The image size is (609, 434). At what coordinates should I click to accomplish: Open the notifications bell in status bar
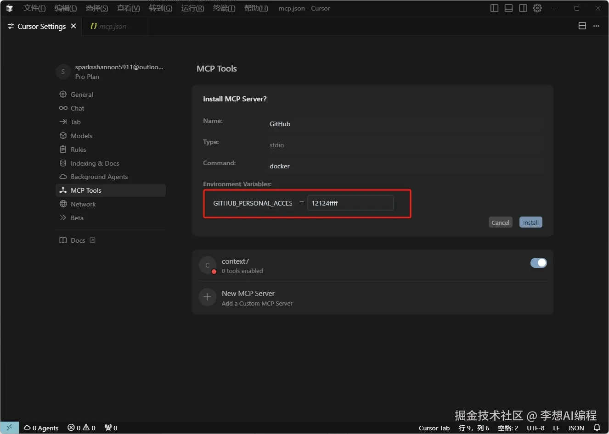[x=597, y=428]
